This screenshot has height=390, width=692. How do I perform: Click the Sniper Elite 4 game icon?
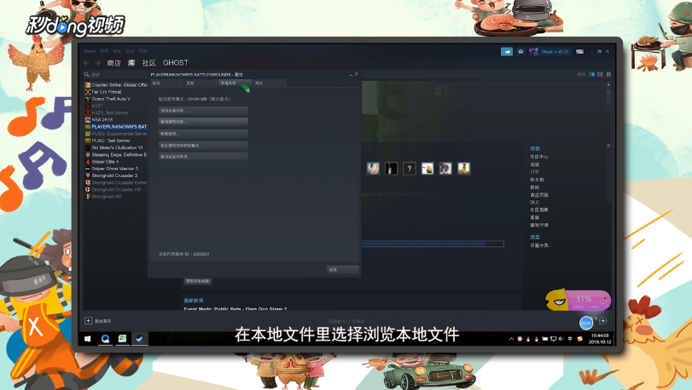tap(88, 162)
